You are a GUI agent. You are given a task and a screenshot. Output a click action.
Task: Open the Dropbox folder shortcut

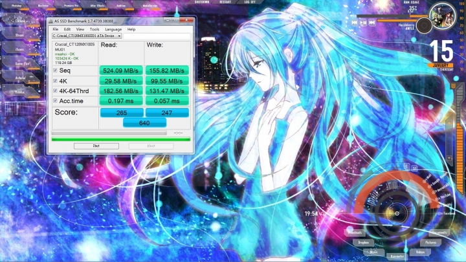click(x=363, y=243)
